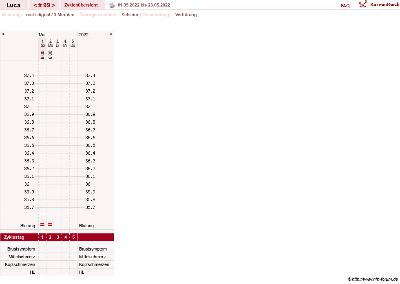Click the '3. Di' date column header
Viewport: 400px width, 284px height.
click(57, 43)
